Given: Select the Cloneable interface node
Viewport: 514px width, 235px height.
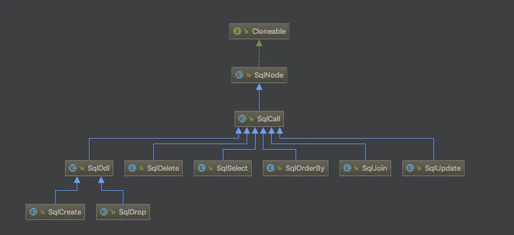Looking at the screenshot, I should tap(259, 32).
